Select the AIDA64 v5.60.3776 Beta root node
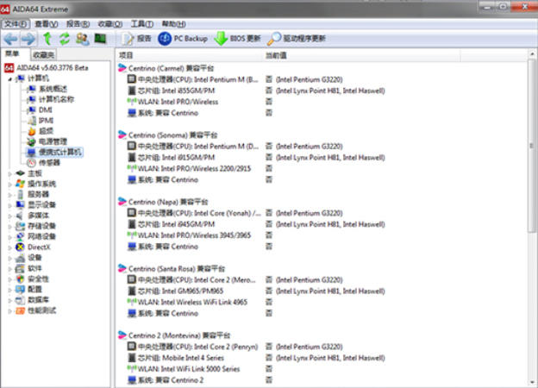538x388 pixels. [47, 67]
